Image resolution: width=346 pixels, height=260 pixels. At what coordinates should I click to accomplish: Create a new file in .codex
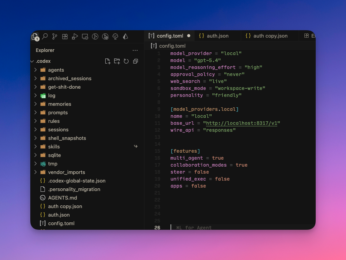(x=108, y=61)
